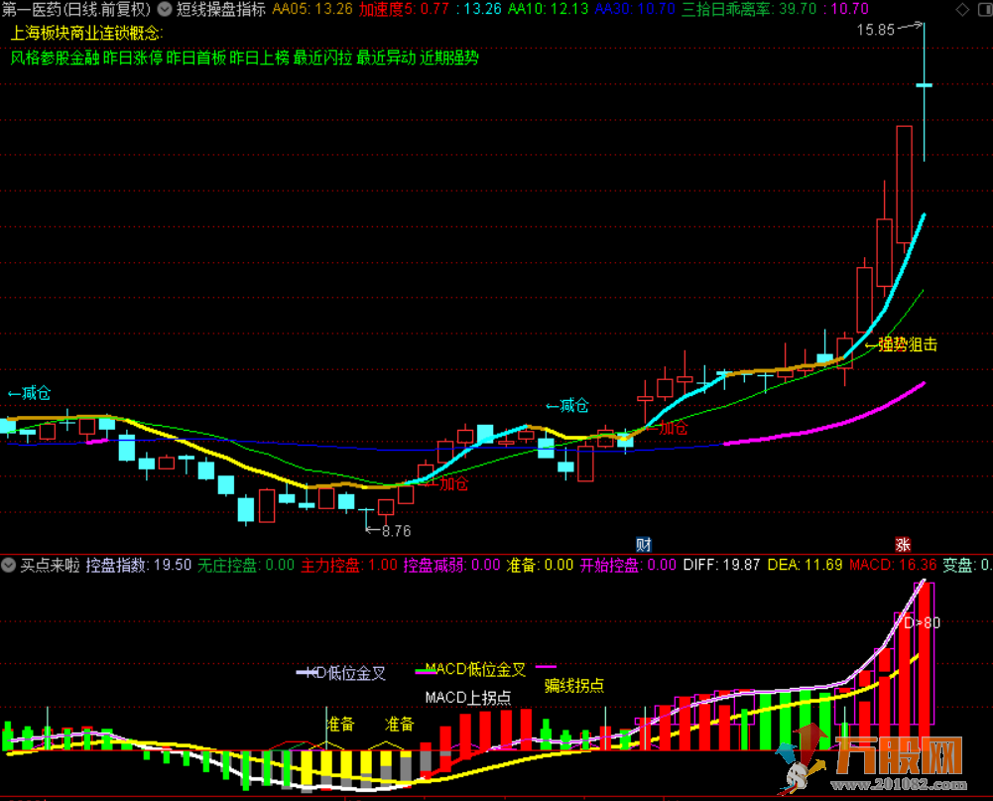993x801 pixels.
Task: Select the 控盘指数: 19.50 readout
Action: click(x=139, y=565)
